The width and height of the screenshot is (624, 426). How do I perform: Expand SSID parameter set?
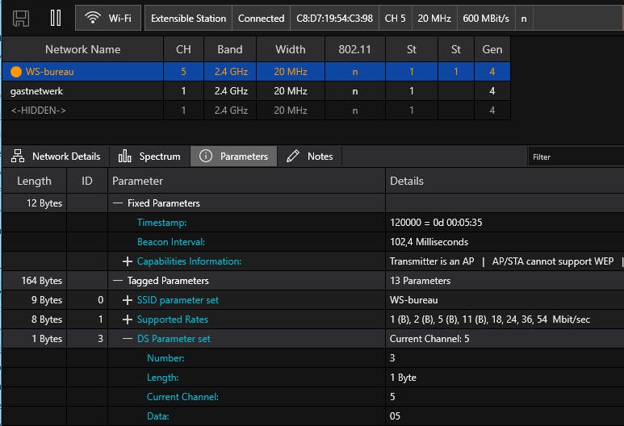point(128,300)
